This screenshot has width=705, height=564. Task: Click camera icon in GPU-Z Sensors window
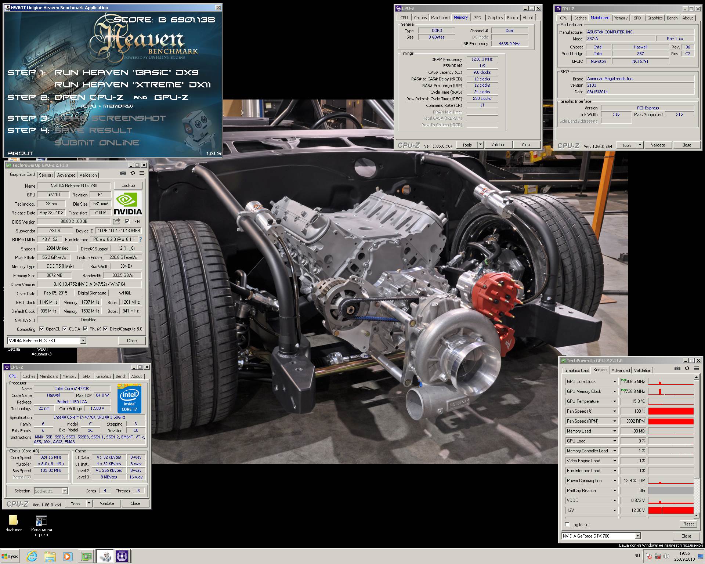(677, 369)
